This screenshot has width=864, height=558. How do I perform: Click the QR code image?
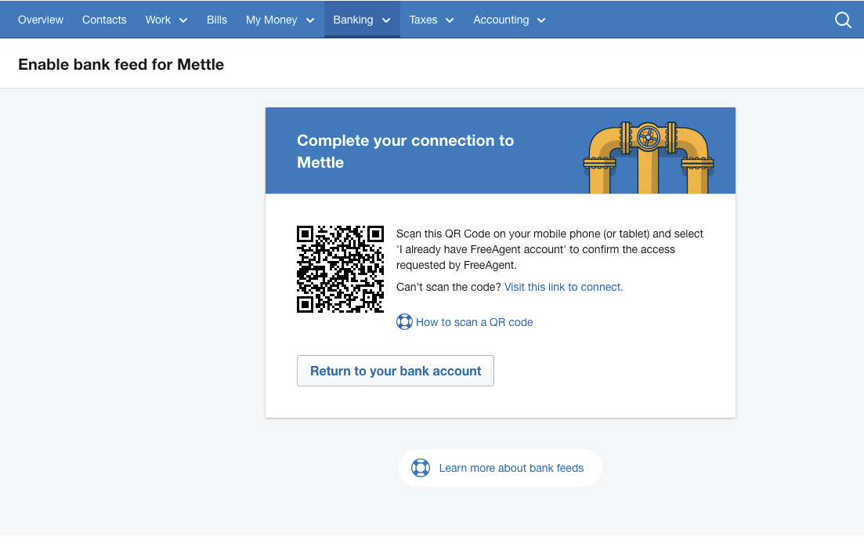pos(340,269)
